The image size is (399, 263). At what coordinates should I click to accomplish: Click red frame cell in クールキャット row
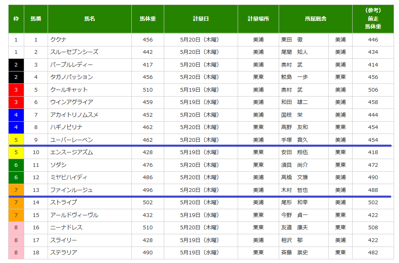coord(16,90)
